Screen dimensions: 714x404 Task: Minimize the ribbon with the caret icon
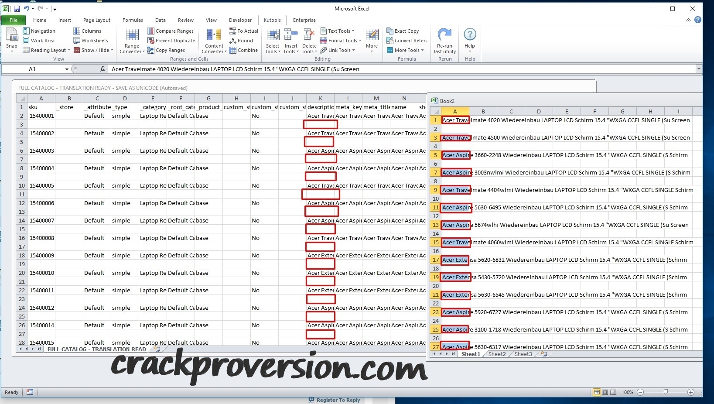click(688, 20)
